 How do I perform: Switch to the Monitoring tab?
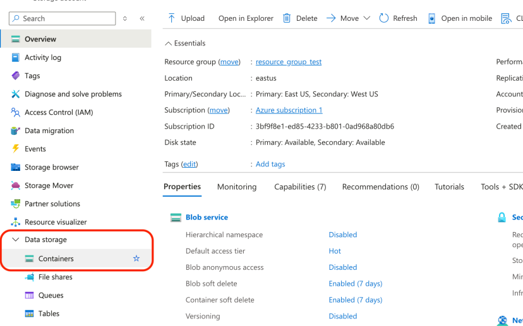point(237,187)
